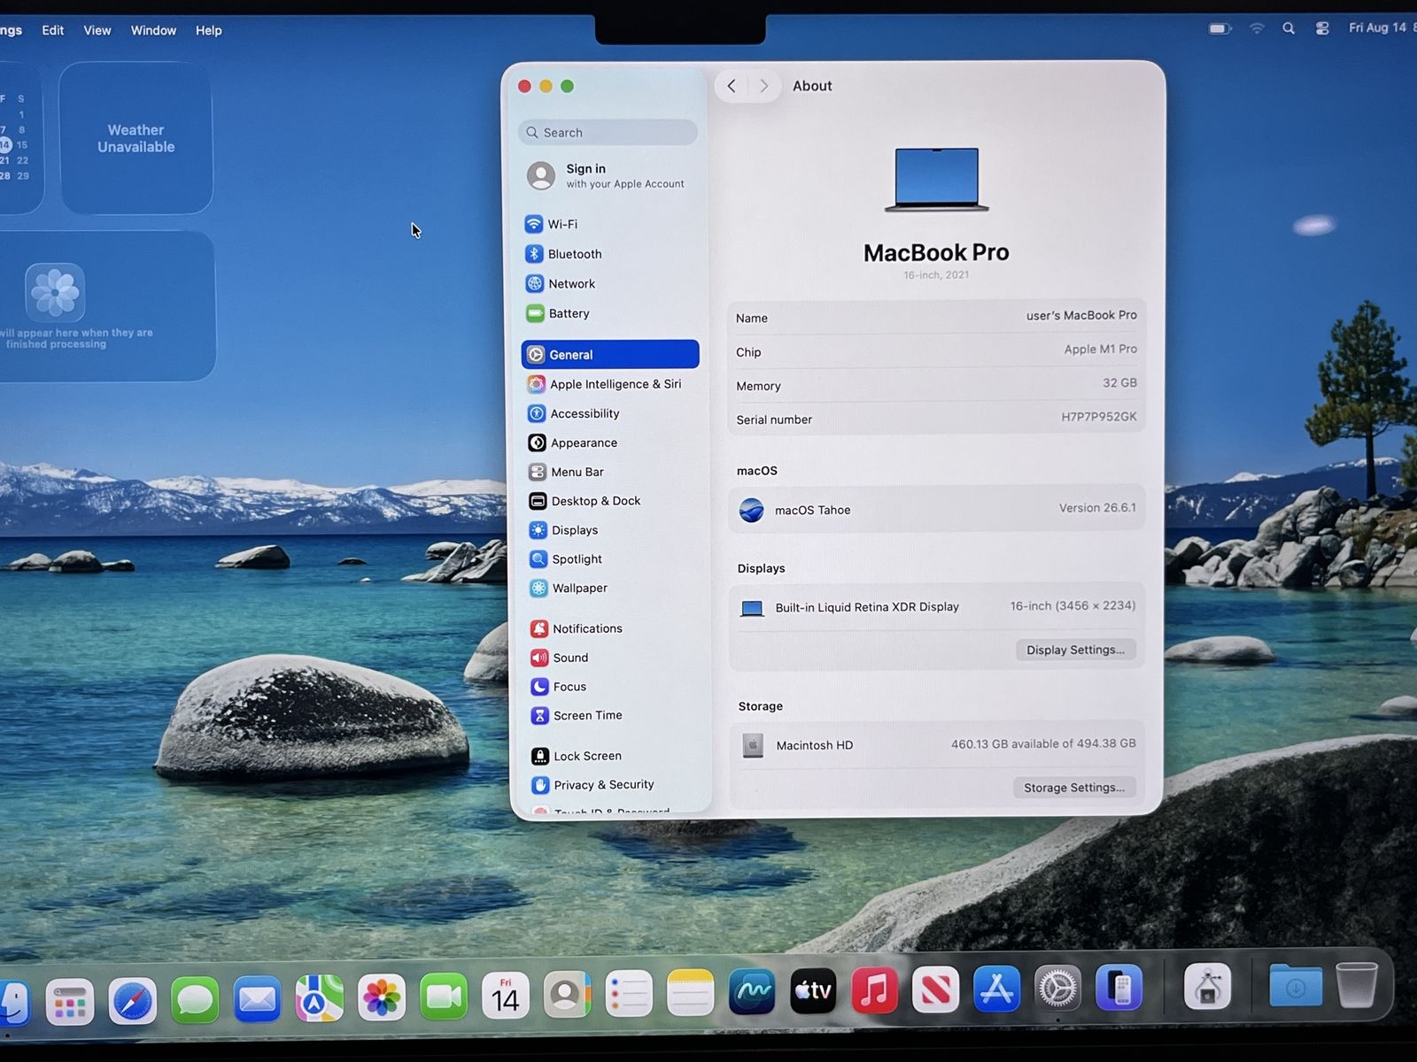Image resolution: width=1417 pixels, height=1062 pixels.
Task: Open the Downloads folder in the Dock
Action: pos(1296,984)
